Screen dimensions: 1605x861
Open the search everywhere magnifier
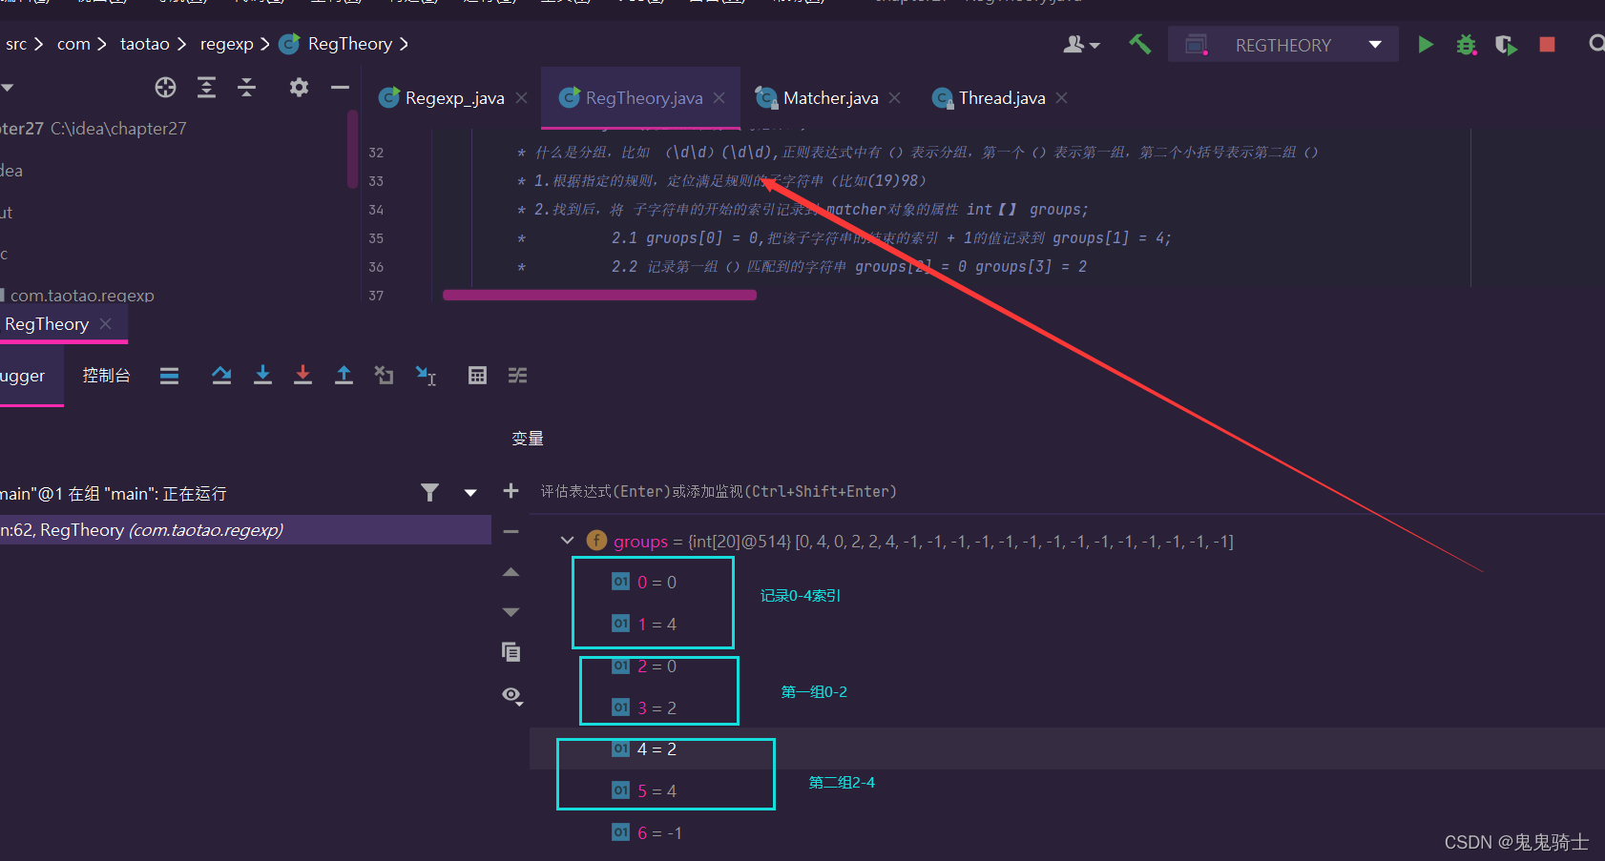(x=1595, y=44)
